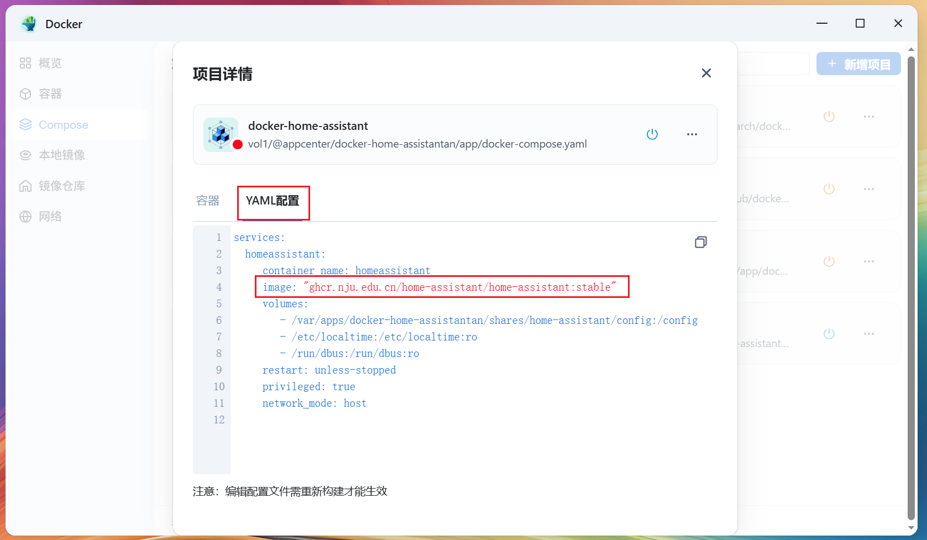Click the copy YAML code icon
This screenshot has height=540, width=927.
(x=700, y=242)
